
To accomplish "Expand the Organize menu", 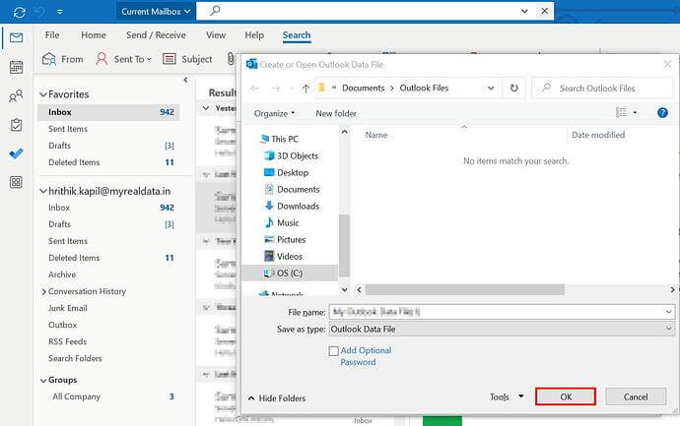I will tap(274, 113).
